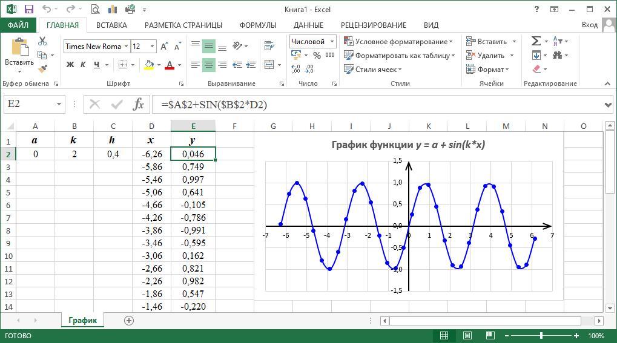Add a new sheet with the plus icon

pos(129,321)
